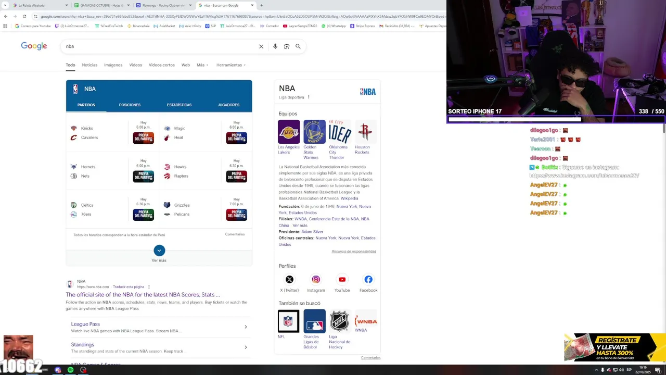The width and height of the screenshot is (666, 375).
Task: Select the JUGADORES tab in NBA panel
Action: pos(228,105)
